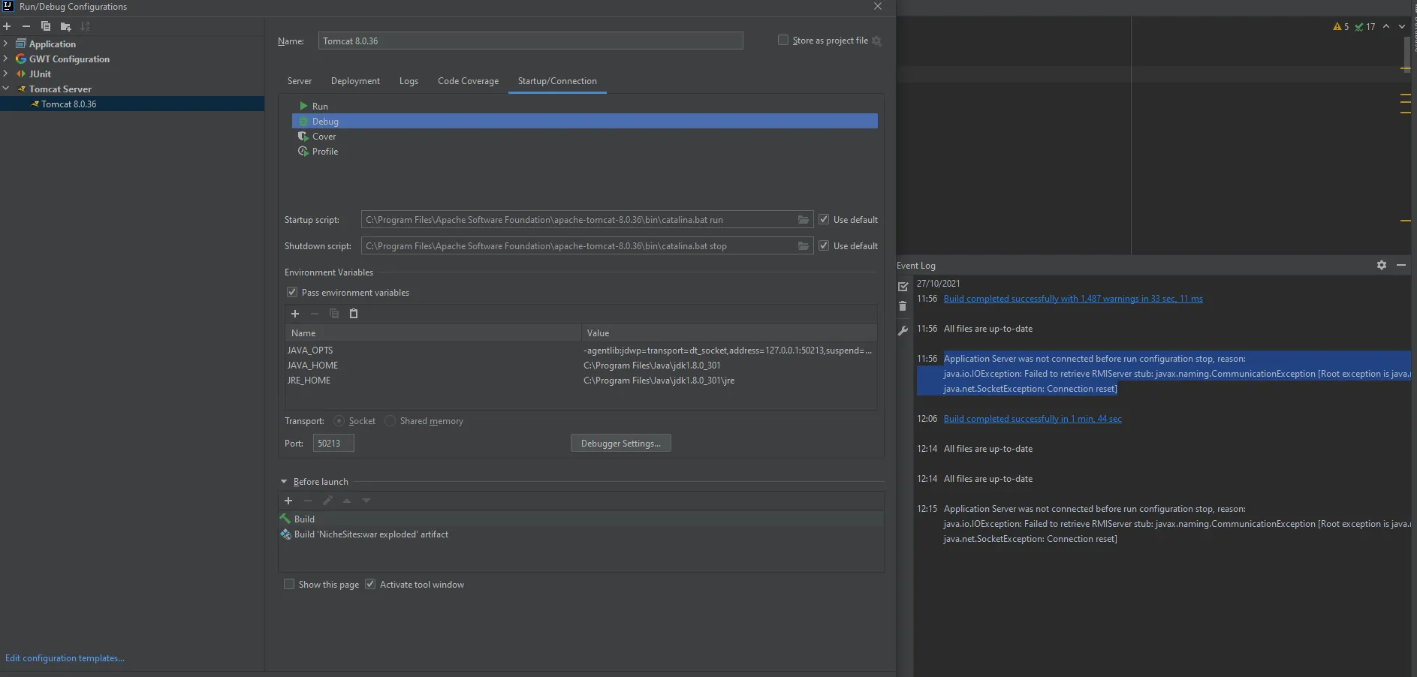Click the Startup script path field
Screen dimensions: 1417x677
click(x=579, y=220)
